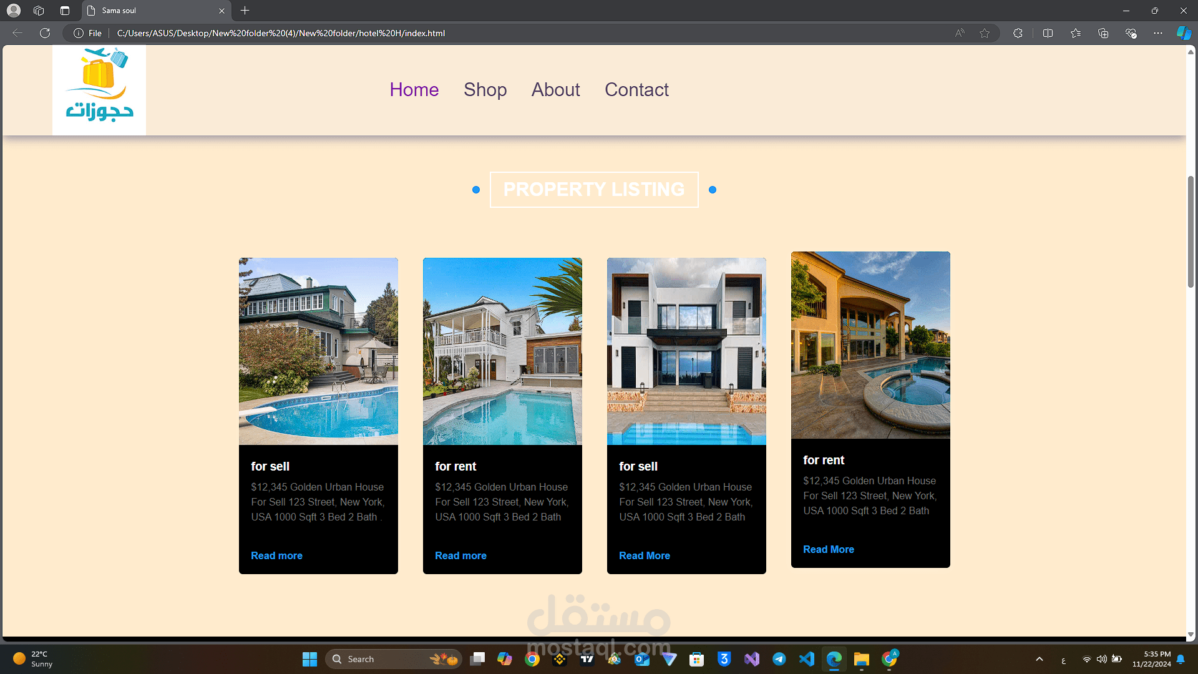Open the Windows Start menu
Viewport: 1198px width, 674px height.
309,659
